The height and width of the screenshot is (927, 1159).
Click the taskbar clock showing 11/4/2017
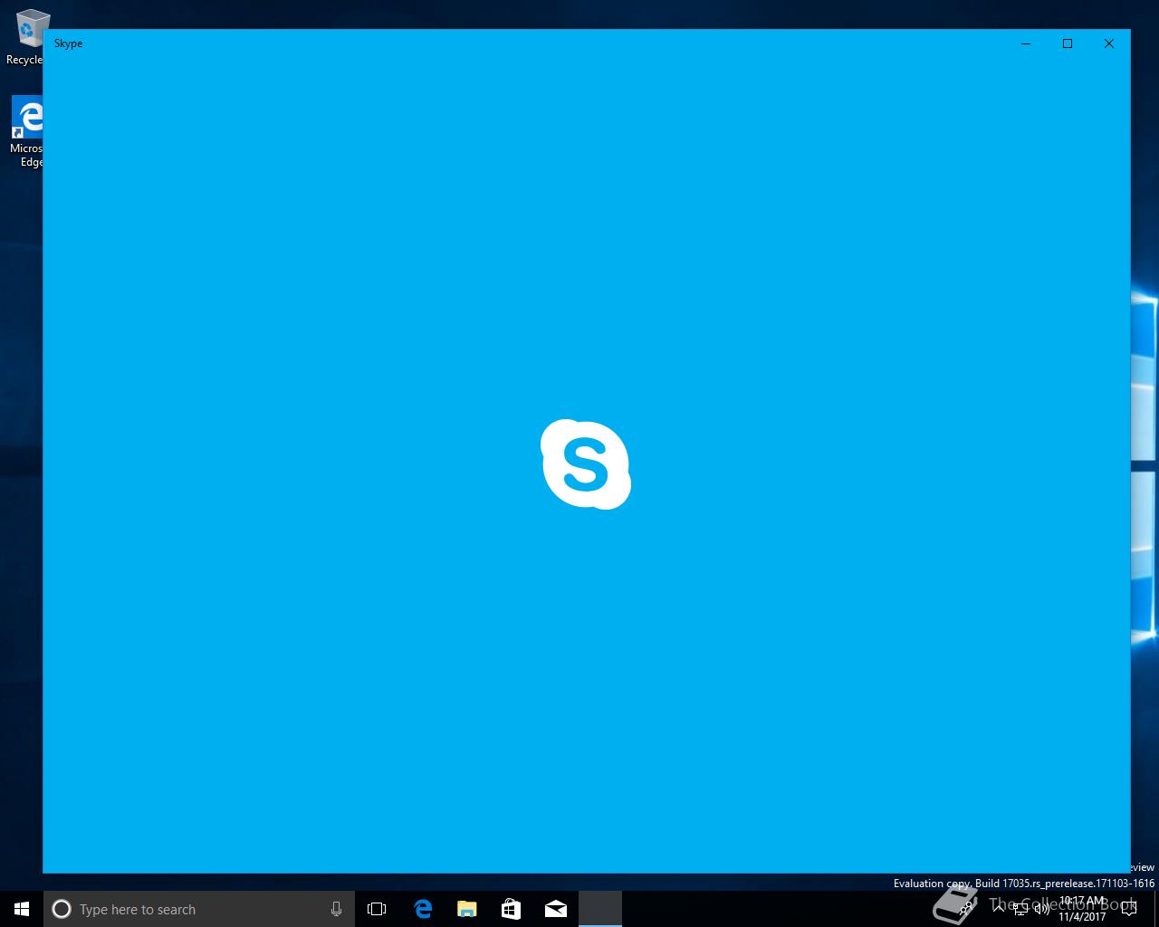tap(1083, 909)
